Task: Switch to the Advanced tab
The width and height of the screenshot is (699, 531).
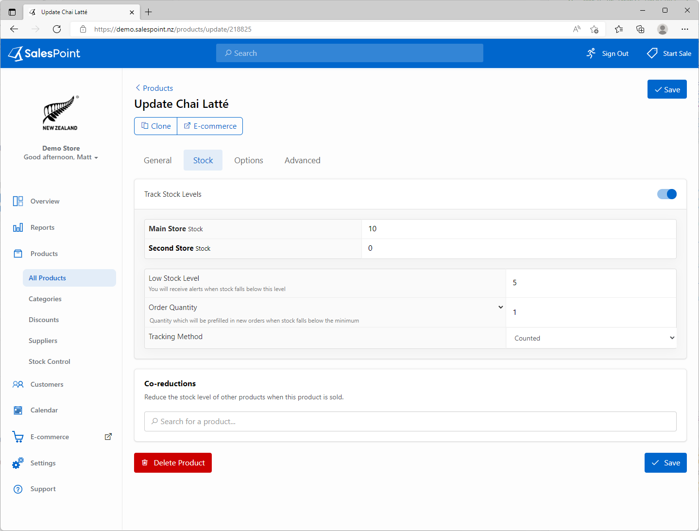Action: pyautogui.click(x=302, y=160)
